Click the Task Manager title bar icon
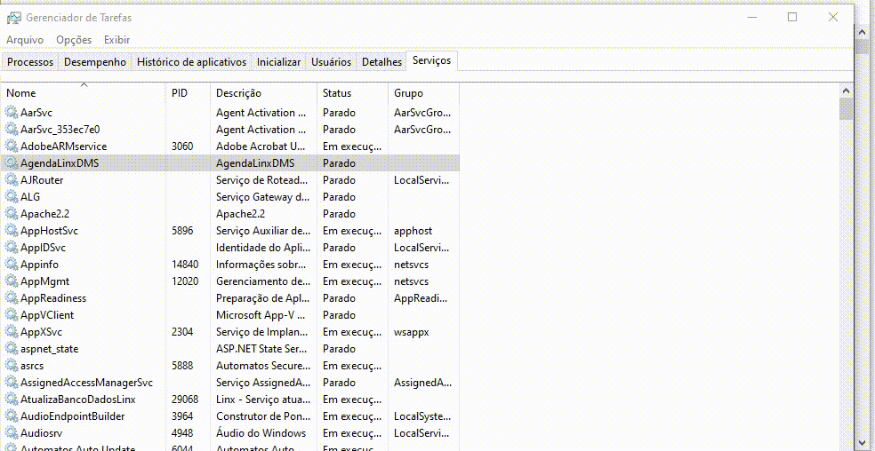The width and height of the screenshot is (875, 451). click(14, 18)
